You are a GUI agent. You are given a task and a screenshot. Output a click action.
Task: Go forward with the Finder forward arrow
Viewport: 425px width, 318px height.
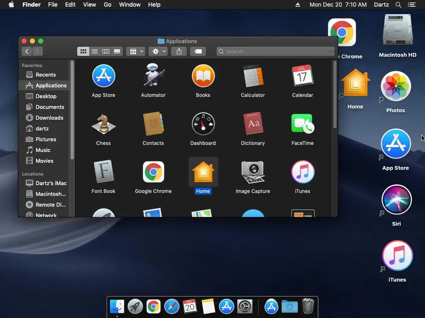38,51
